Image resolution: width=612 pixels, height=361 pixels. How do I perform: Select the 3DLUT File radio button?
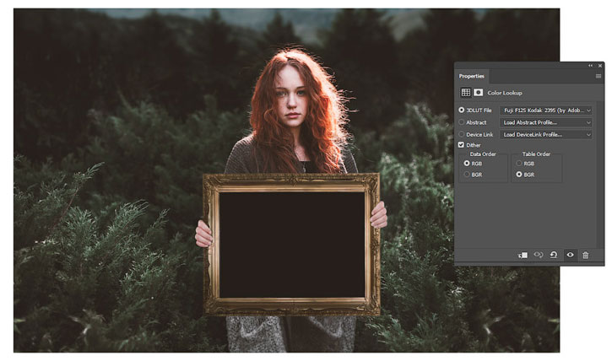tap(462, 110)
